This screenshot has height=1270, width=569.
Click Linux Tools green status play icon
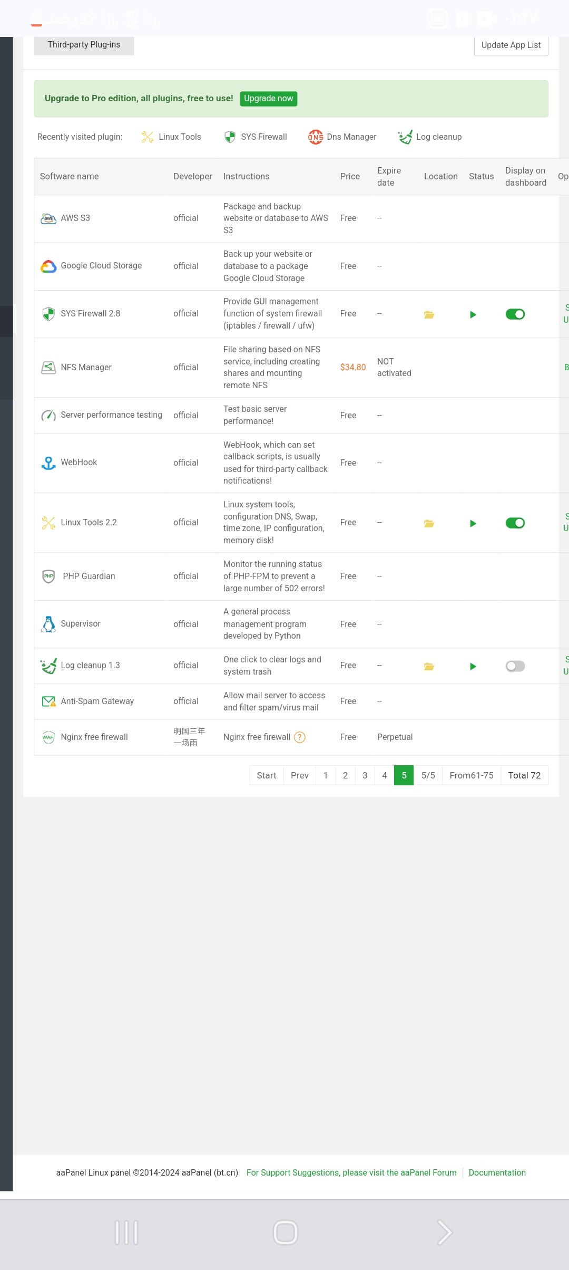(x=473, y=523)
